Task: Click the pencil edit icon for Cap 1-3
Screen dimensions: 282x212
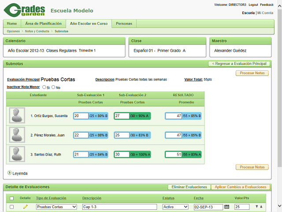Action: tap(25, 207)
